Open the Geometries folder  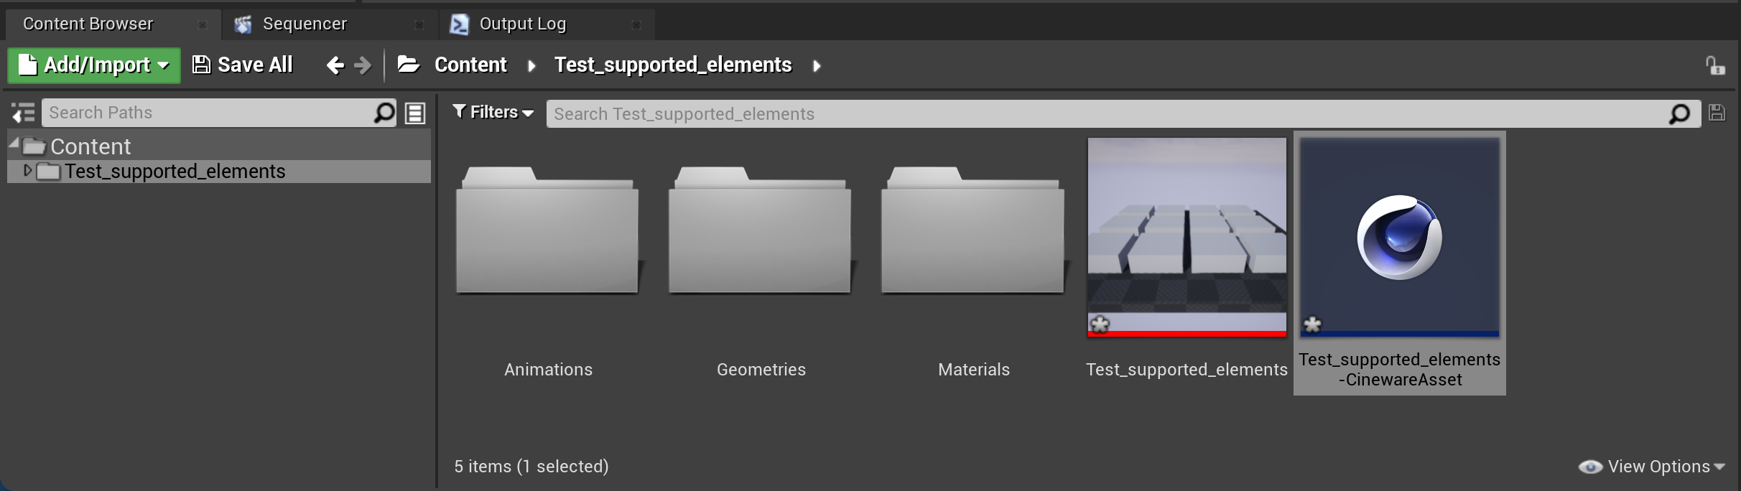[x=761, y=230]
